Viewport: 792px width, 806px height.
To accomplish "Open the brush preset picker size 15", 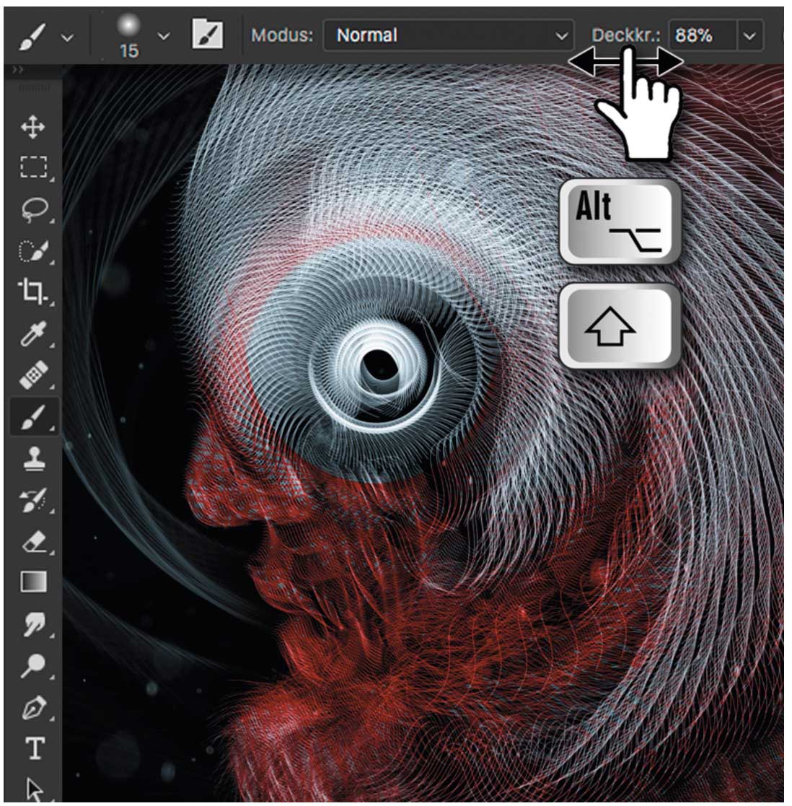I will tap(128, 36).
